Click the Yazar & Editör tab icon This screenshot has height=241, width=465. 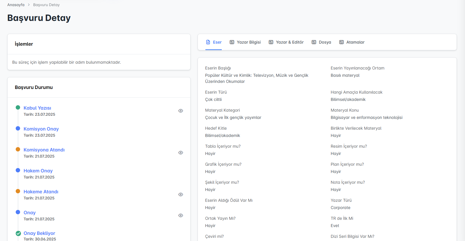(x=271, y=42)
